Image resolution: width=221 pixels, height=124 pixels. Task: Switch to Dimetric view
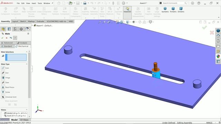coord(181,10)
